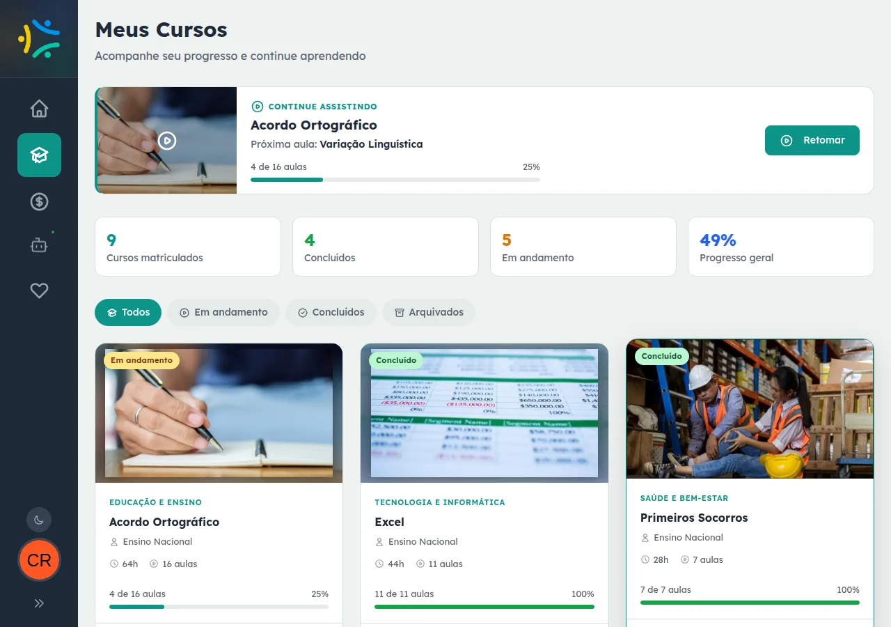This screenshot has height=627, width=891.
Task: Open the heart favorites icon
Action: pyautogui.click(x=39, y=291)
